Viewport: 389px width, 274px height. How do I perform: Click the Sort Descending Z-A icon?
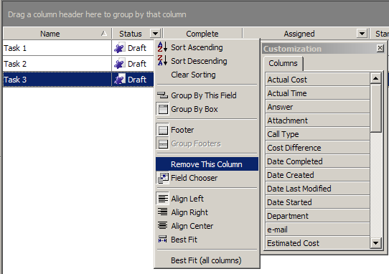(162, 61)
